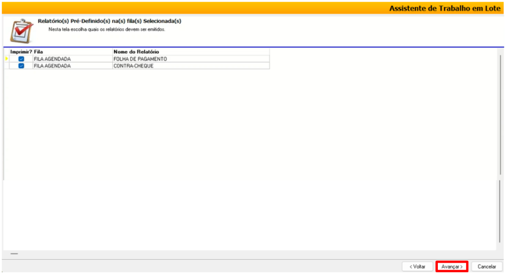Uncheck Imprimir for FOLHA DE PAGAMENTO
506x275 pixels.
tap(21, 59)
